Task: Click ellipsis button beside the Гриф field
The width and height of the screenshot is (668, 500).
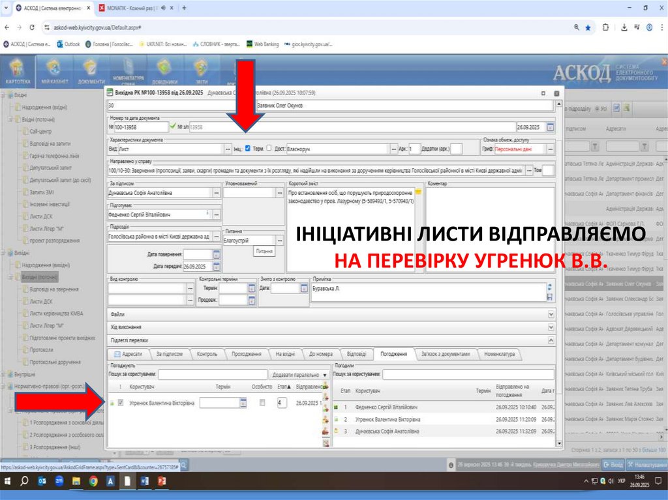Action: coord(549,149)
